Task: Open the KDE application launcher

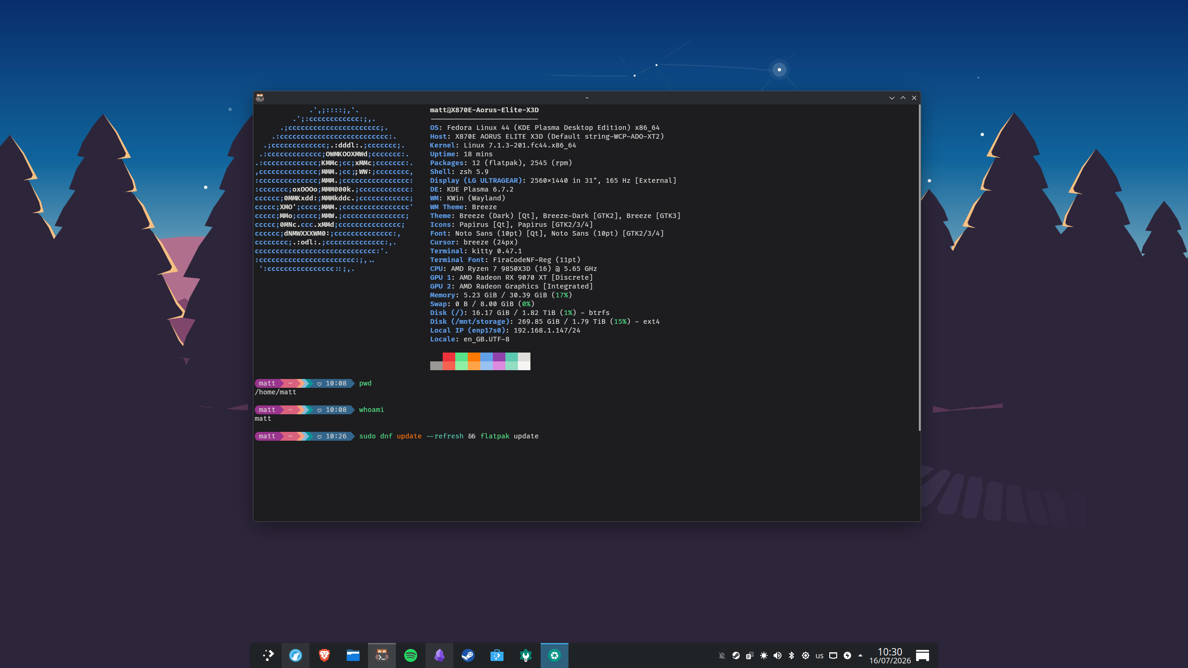Action: [268, 655]
